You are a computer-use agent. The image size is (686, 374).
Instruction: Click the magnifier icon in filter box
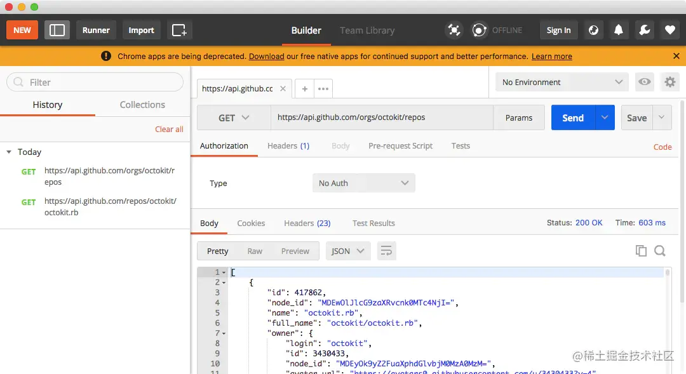[x=18, y=83]
